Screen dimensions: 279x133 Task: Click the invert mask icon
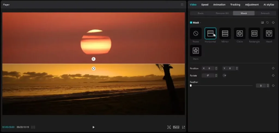click(x=262, y=23)
